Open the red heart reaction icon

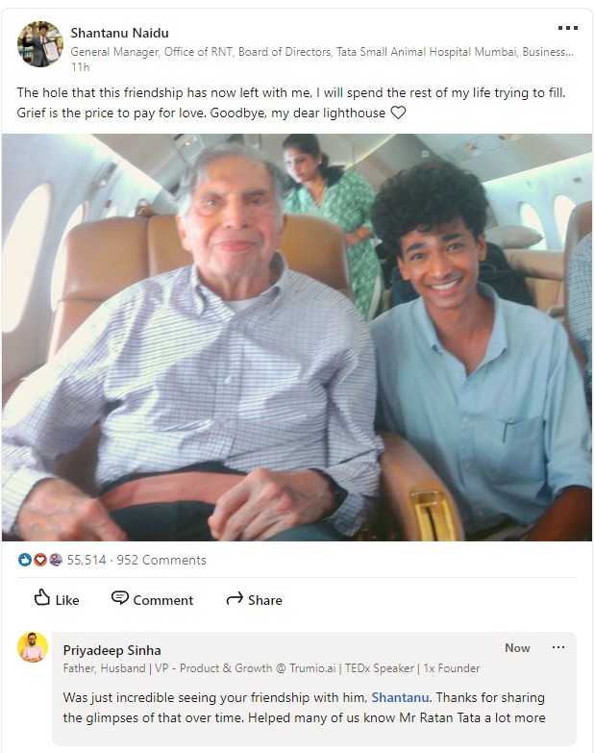pyautogui.click(x=39, y=560)
